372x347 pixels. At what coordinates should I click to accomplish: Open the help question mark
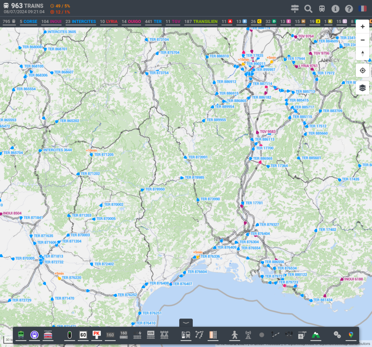click(349, 9)
